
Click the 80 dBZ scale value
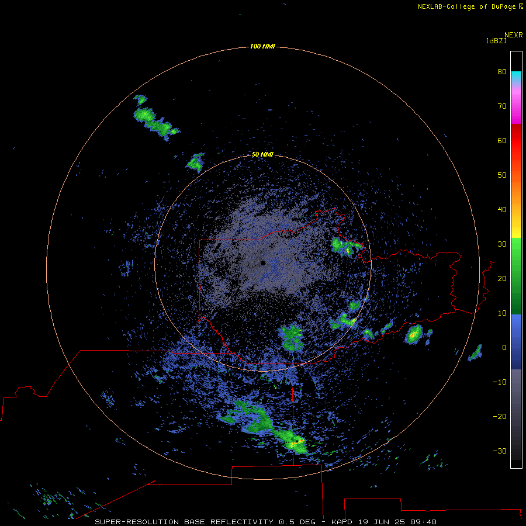click(502, 72)
